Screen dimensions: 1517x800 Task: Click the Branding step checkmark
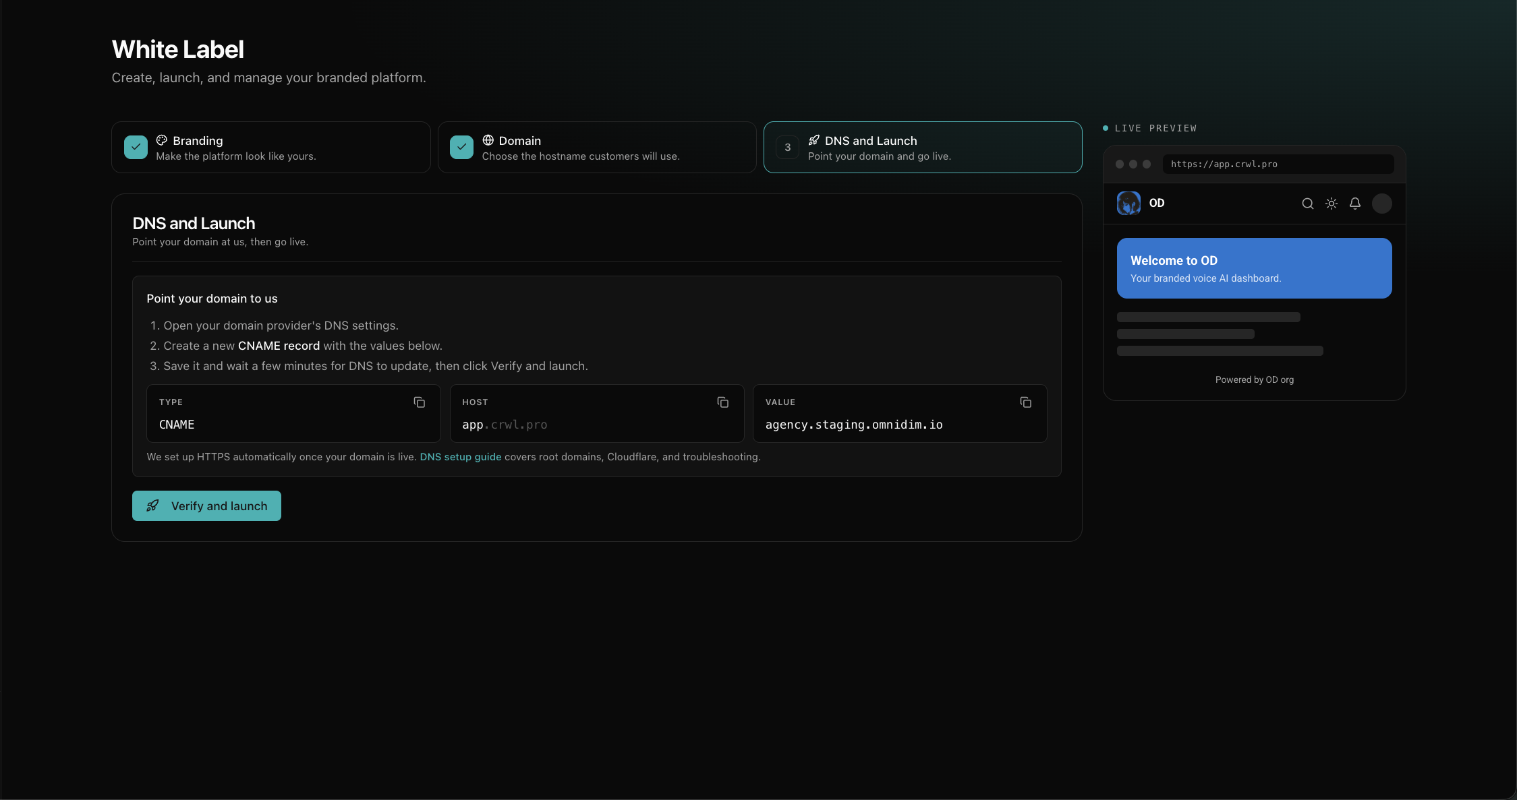(136, 147)
